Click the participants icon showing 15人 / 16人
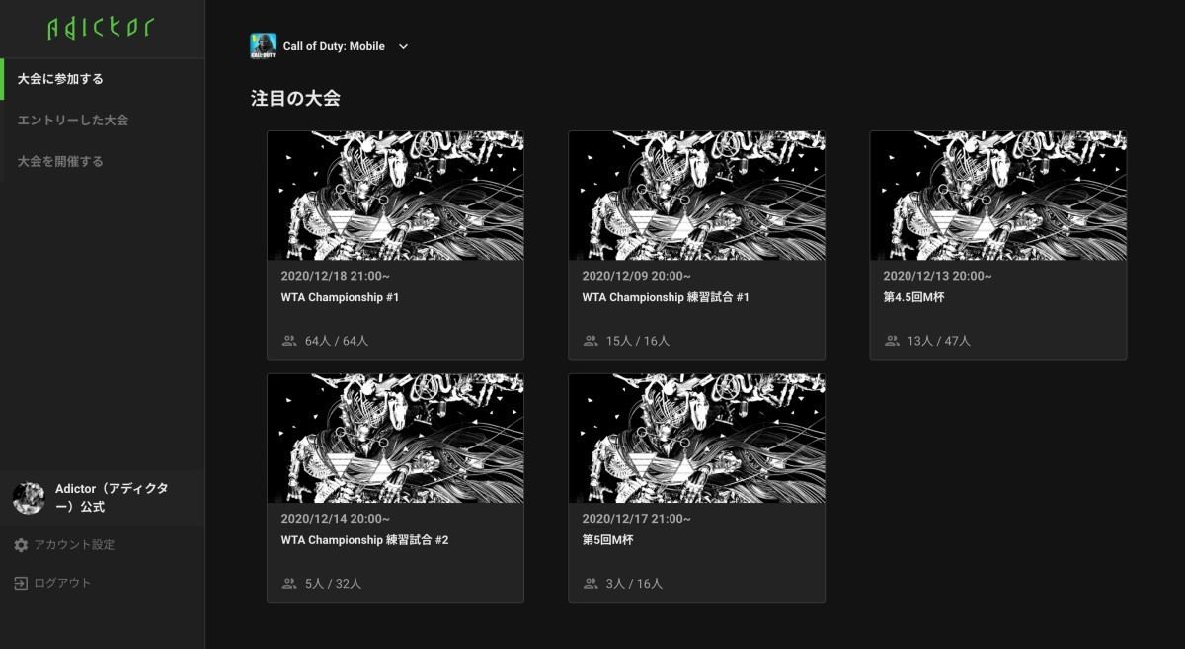This screenshot has width=1185, height=649. [x=591, y=340]
